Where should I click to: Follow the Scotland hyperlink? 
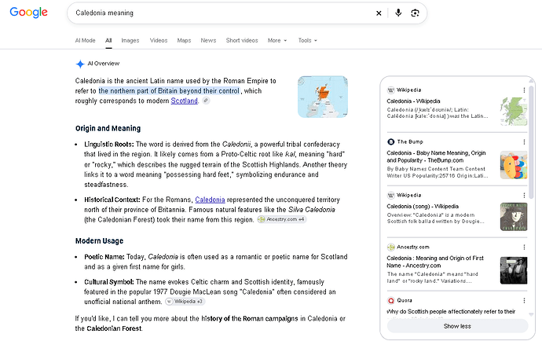point(185,101)
